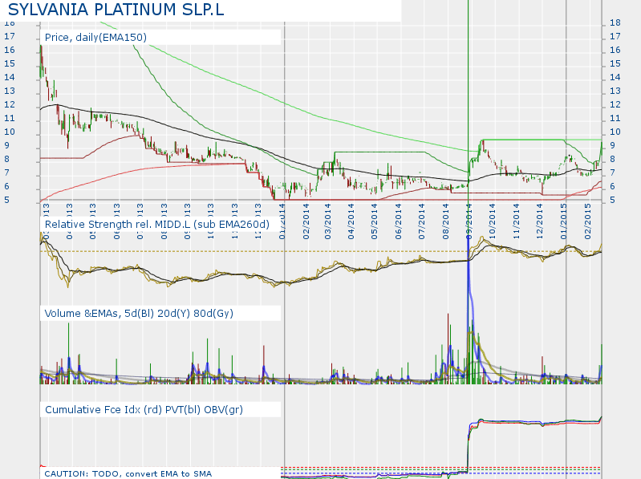Viewport: 641px width, 479px height.
Task: Click the 12/2014 date label
Action: (x=540, y=221)
